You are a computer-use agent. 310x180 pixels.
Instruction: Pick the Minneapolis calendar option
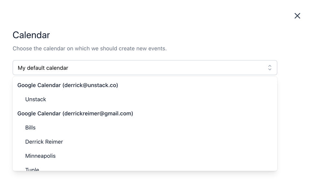(40, 156)
